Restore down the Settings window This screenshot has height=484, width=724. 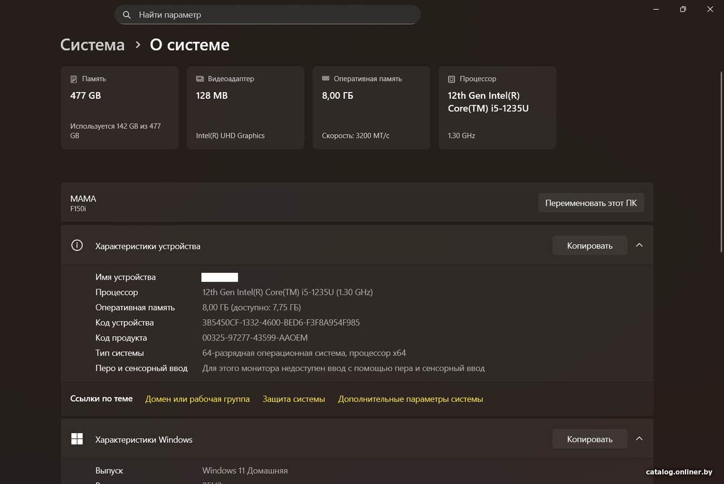[683, 9]
